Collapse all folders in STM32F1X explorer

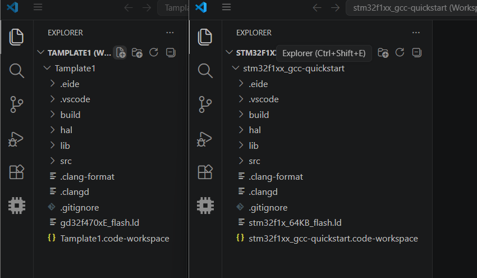pos(417,53)
